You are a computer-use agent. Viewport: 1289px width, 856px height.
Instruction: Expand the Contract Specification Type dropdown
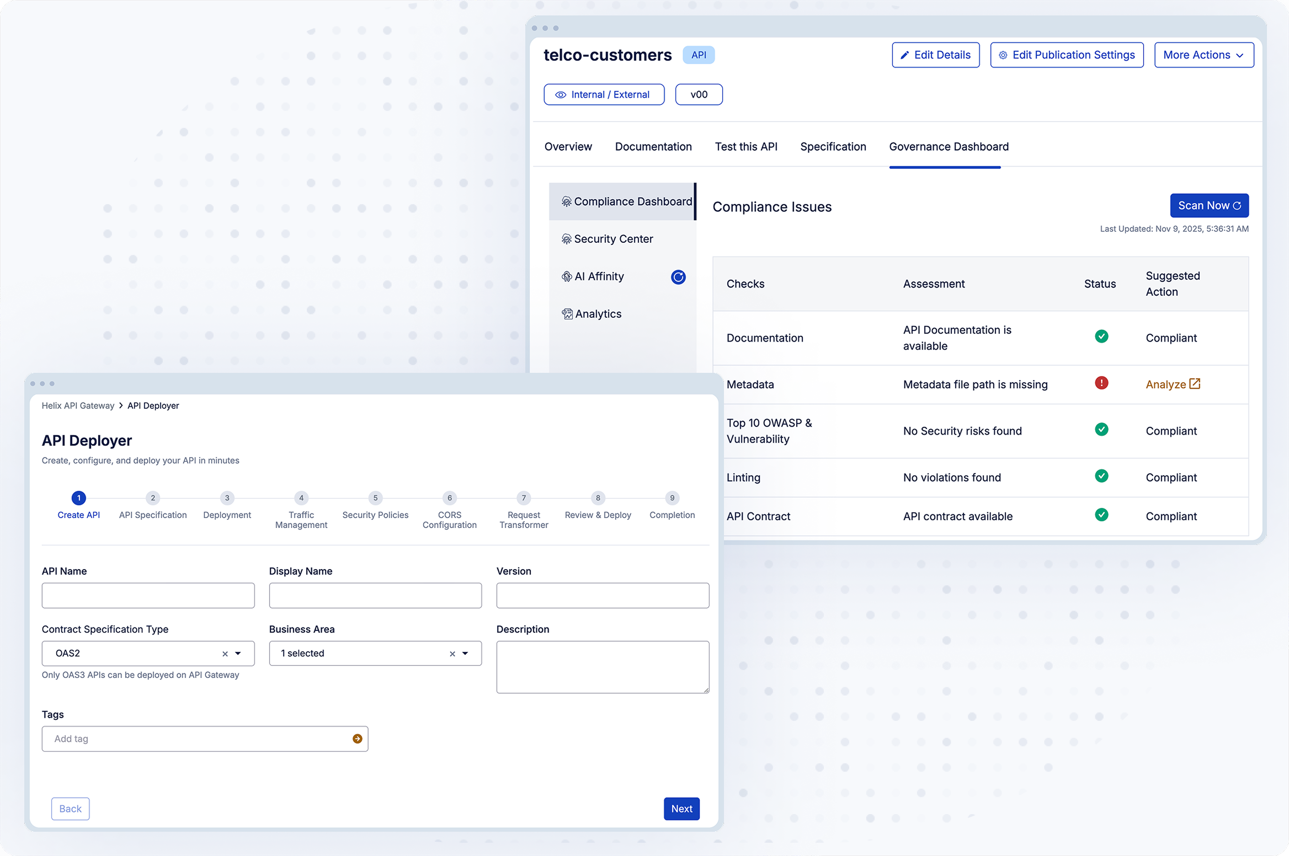click(x=238, y=654)
